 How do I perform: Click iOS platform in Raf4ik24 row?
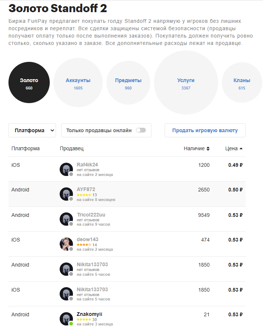tap(15, 165)
